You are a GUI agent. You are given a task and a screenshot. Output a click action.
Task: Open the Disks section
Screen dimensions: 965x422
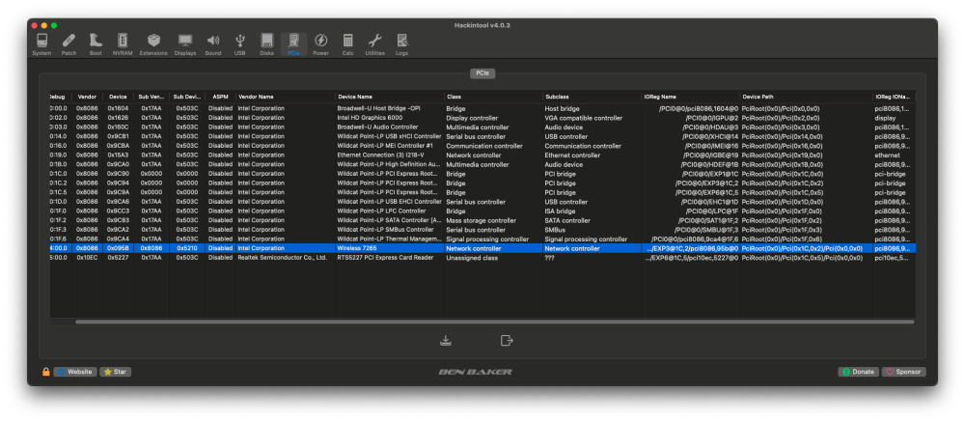(x=266, y=44)
